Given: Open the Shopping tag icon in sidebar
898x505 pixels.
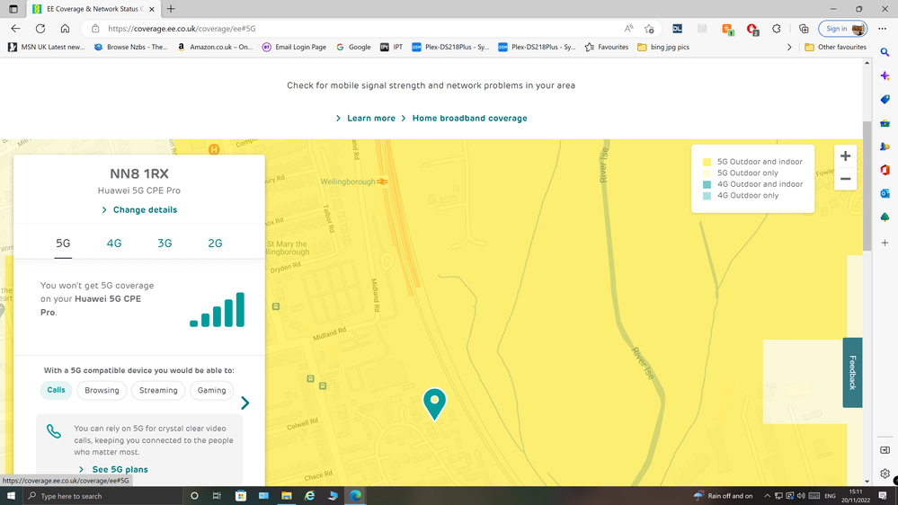Looking at the screenshot, I should pos(885,100).
